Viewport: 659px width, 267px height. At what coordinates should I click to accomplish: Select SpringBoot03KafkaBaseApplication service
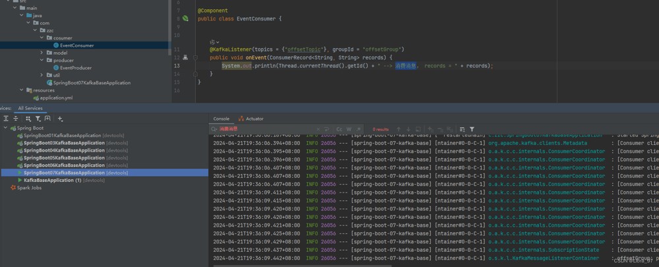(x=64, y=143)
